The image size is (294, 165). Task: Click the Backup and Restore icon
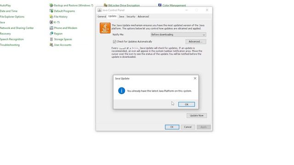(51, 5)
